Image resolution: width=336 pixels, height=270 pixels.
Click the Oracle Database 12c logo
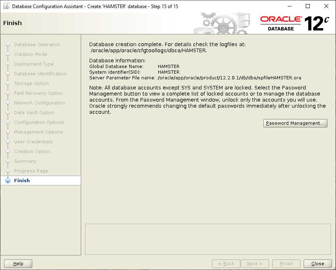click(294, 23)
